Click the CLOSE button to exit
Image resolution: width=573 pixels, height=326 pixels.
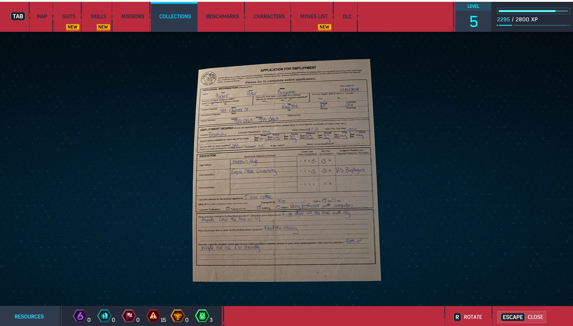pyautogui.click(x=535, y=317)
